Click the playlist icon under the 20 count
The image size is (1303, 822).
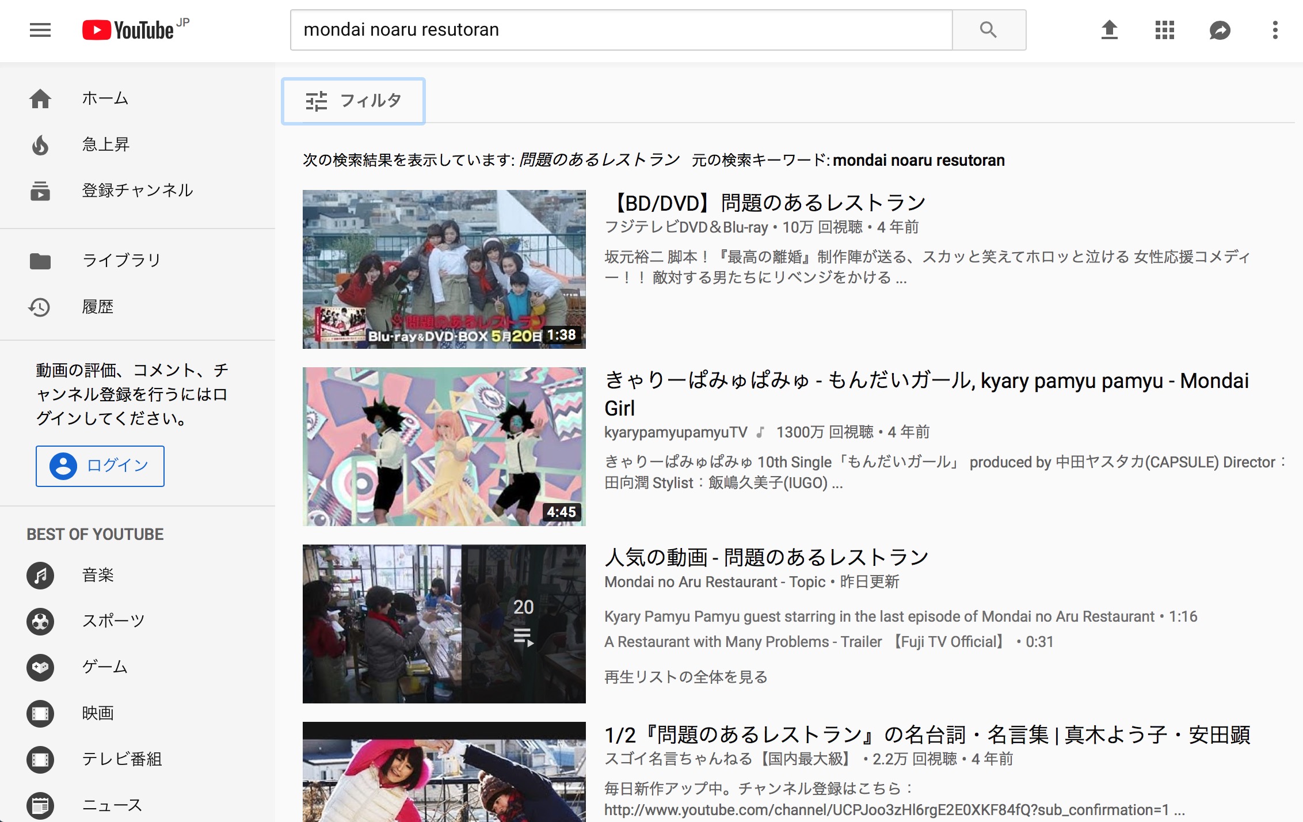(x=523, y=637)
